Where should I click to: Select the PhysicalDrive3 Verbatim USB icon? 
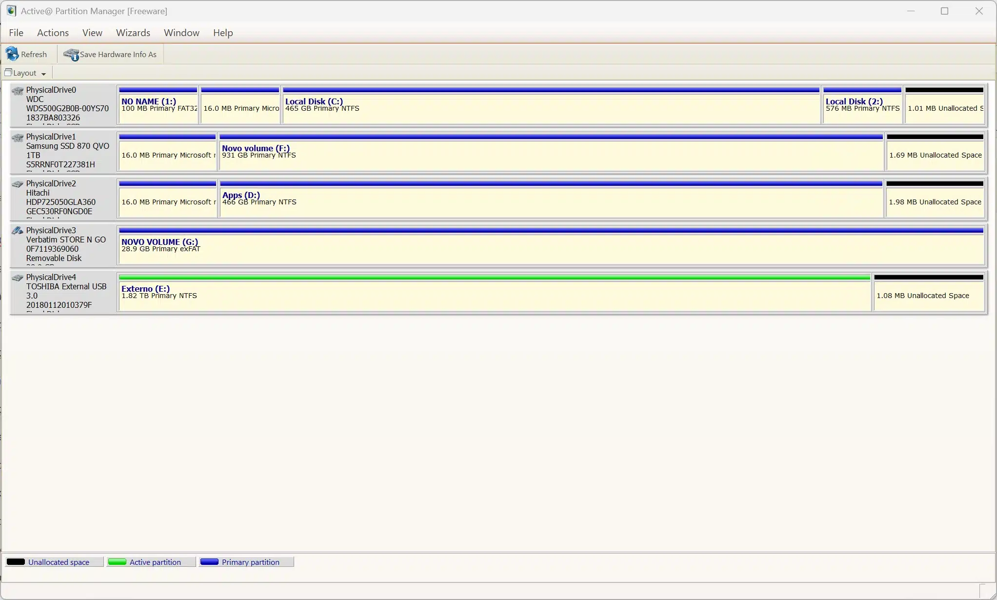pos(18,230)
